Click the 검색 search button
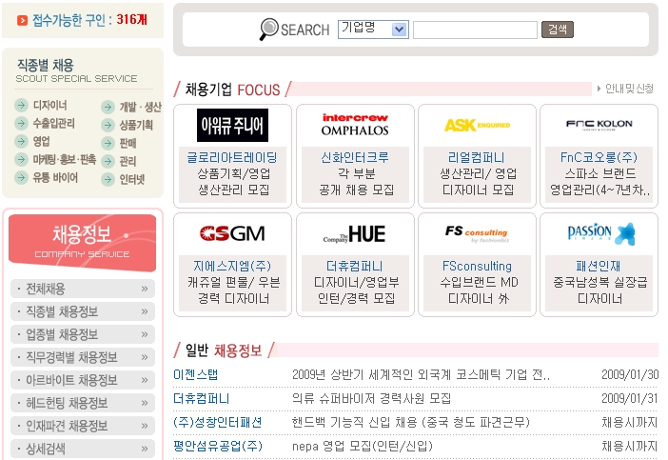 click(x=558, y=30)
